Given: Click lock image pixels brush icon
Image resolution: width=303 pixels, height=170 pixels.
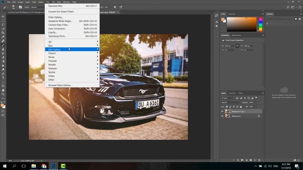Looking at the screenshot, I should click(231, 107).
